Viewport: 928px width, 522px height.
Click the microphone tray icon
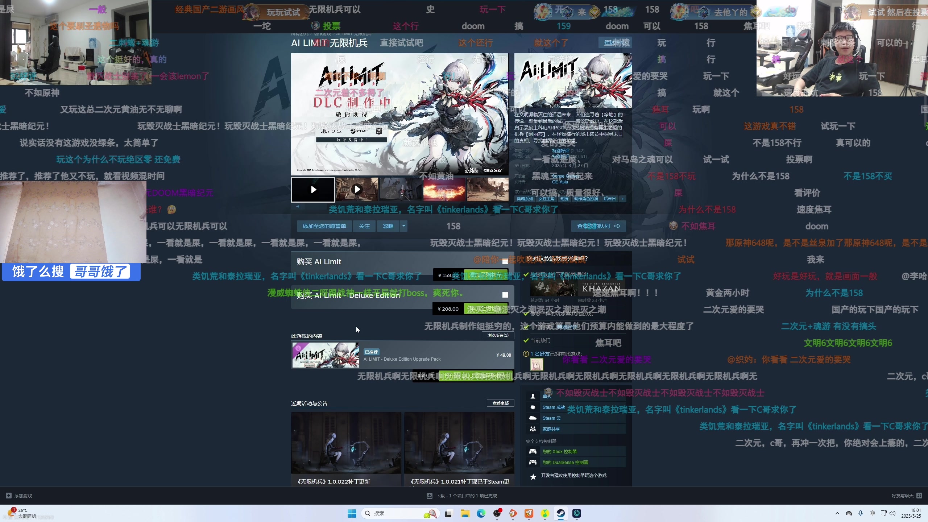[861, 513]
